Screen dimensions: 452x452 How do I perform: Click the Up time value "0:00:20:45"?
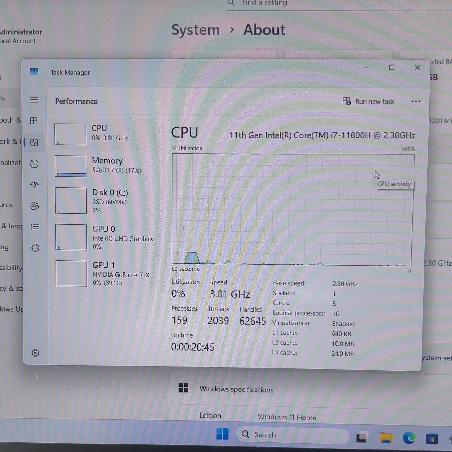pyautogui.click(x=193, y=347)
